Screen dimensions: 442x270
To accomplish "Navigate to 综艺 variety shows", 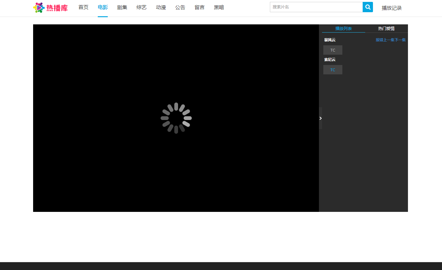I will tap(142, 7).
